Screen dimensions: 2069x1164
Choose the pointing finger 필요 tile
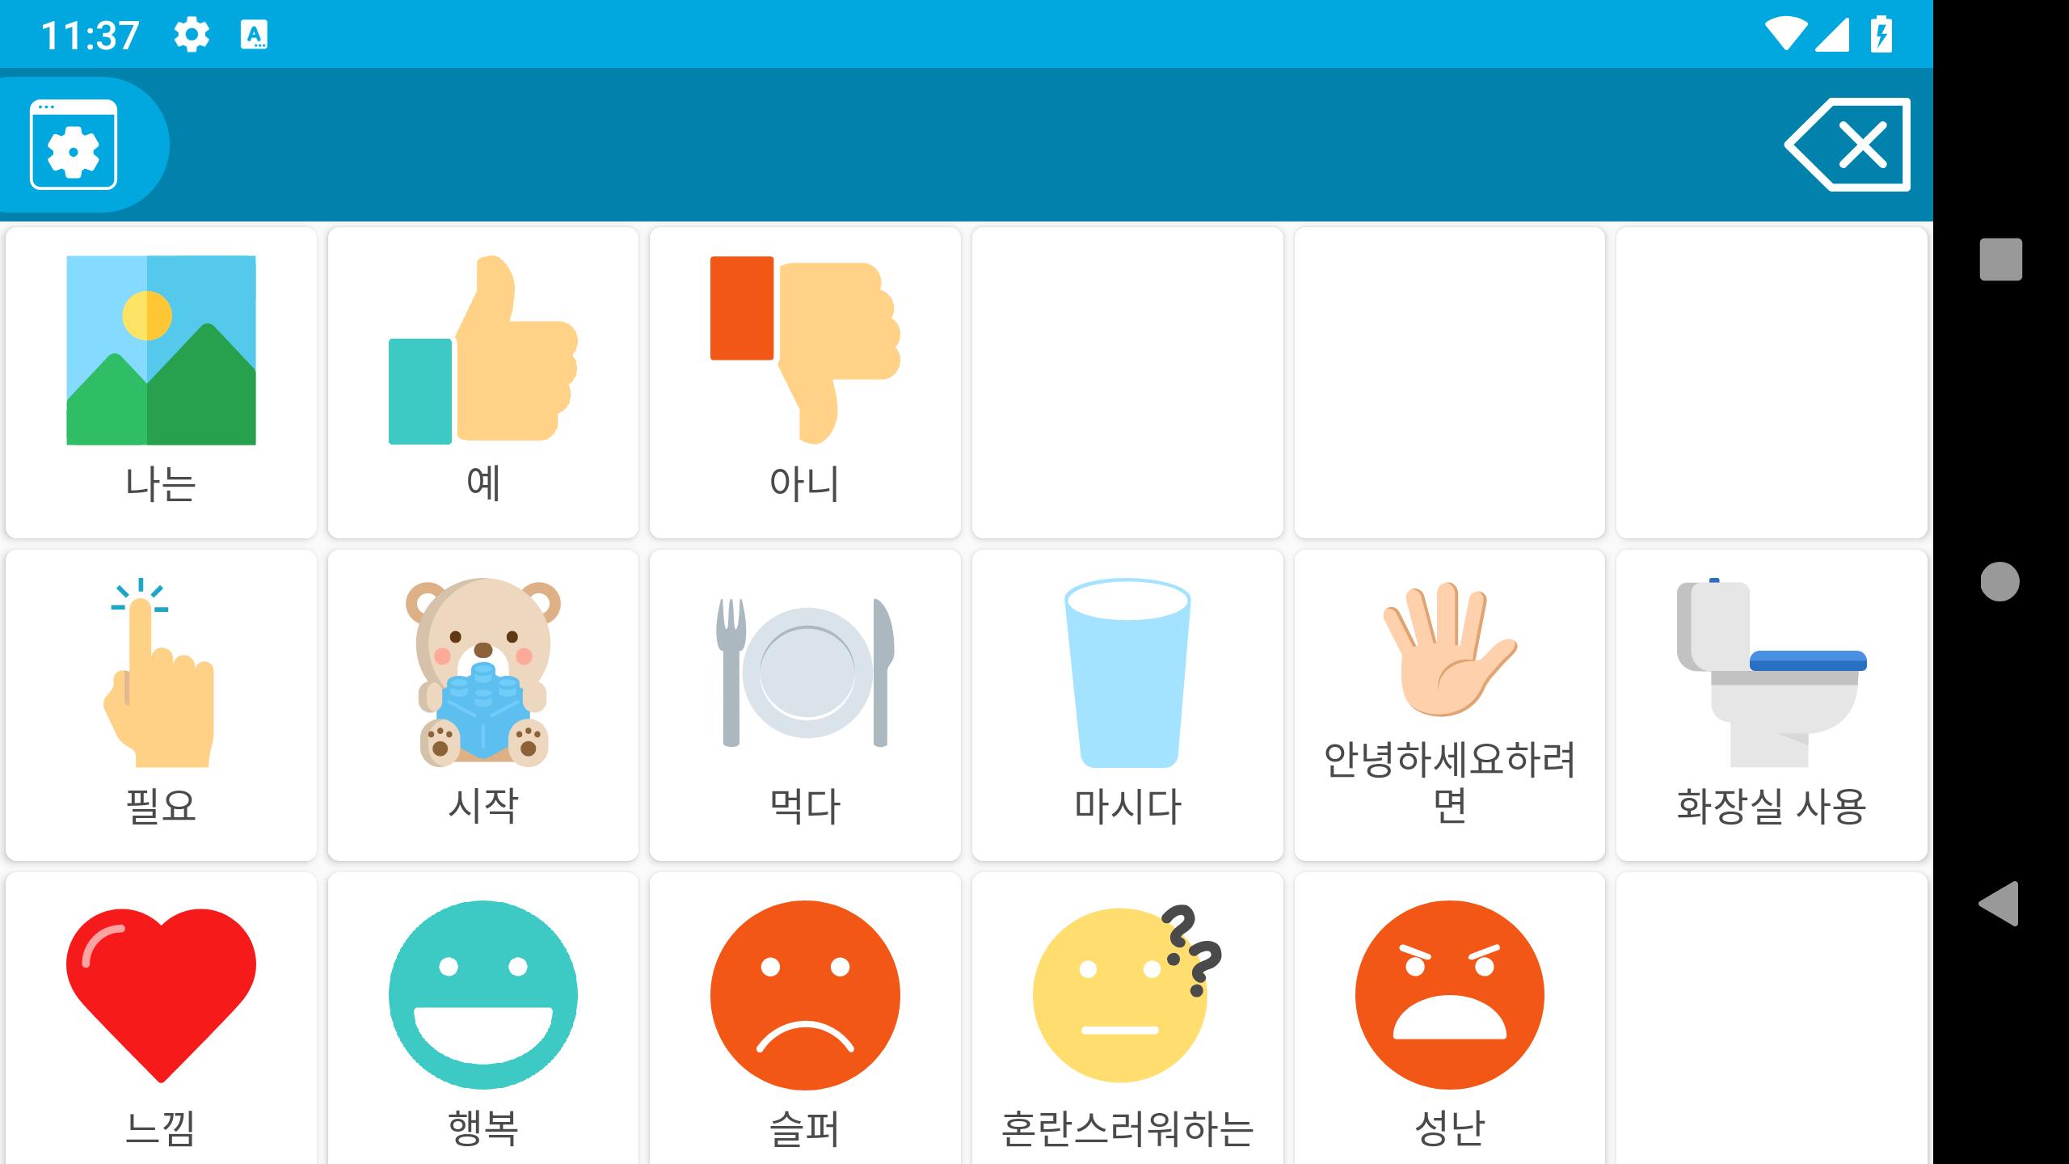(x=161, y=705)
